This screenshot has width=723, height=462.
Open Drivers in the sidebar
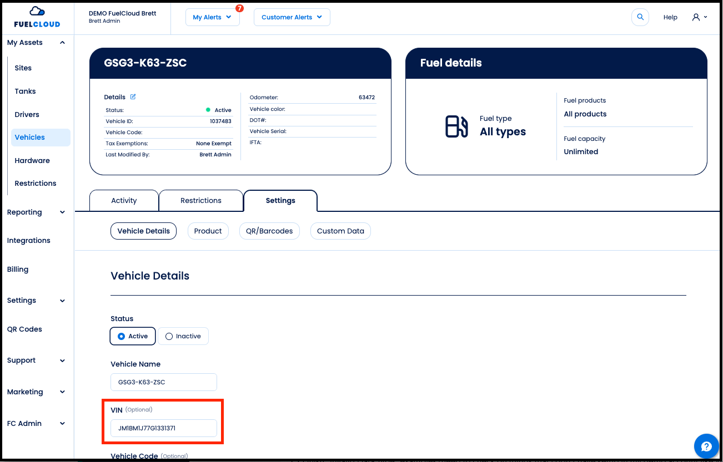[x=27, y=114]
